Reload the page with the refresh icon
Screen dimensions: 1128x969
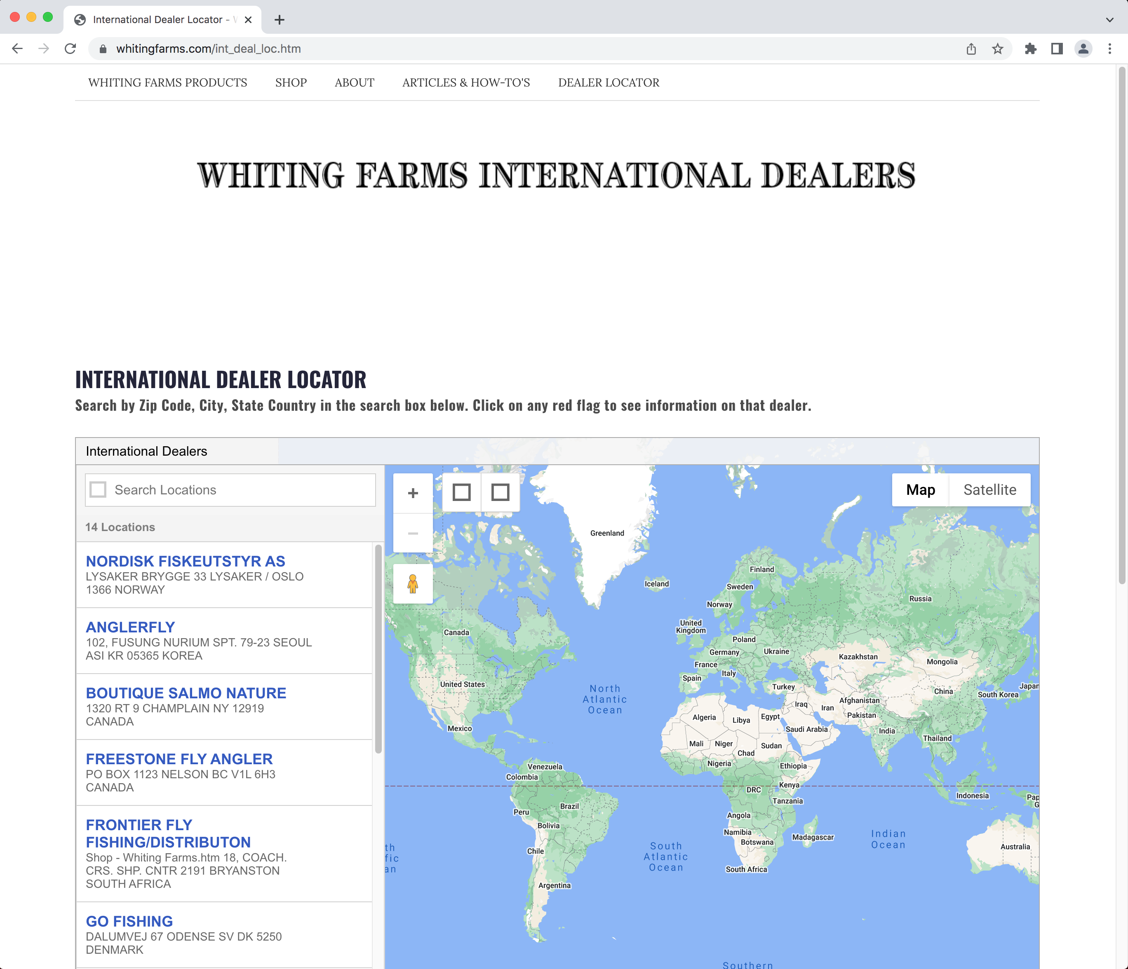point(71,49)
